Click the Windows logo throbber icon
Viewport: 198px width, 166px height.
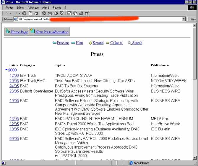[192, 8]
